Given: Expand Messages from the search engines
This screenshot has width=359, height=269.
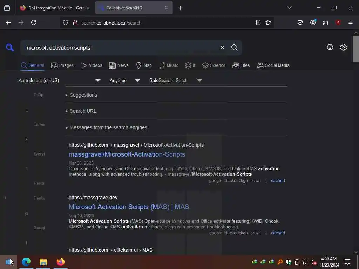Looking at the screenshot, I should click(106, 127).
